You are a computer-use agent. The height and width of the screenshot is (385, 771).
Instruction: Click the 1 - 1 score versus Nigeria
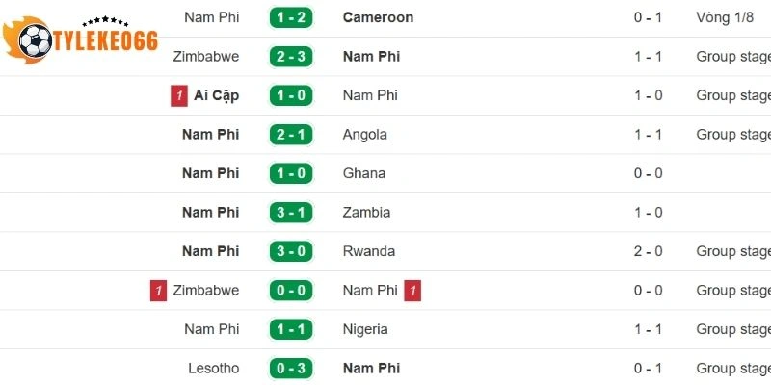(291, 329)
